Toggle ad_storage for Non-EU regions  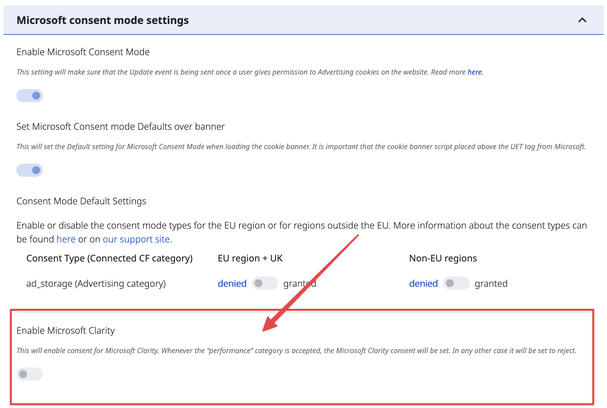point(456,283)
